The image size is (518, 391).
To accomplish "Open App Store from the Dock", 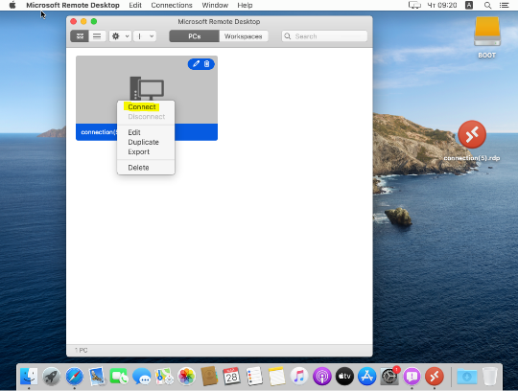I will tap(367, 377).
